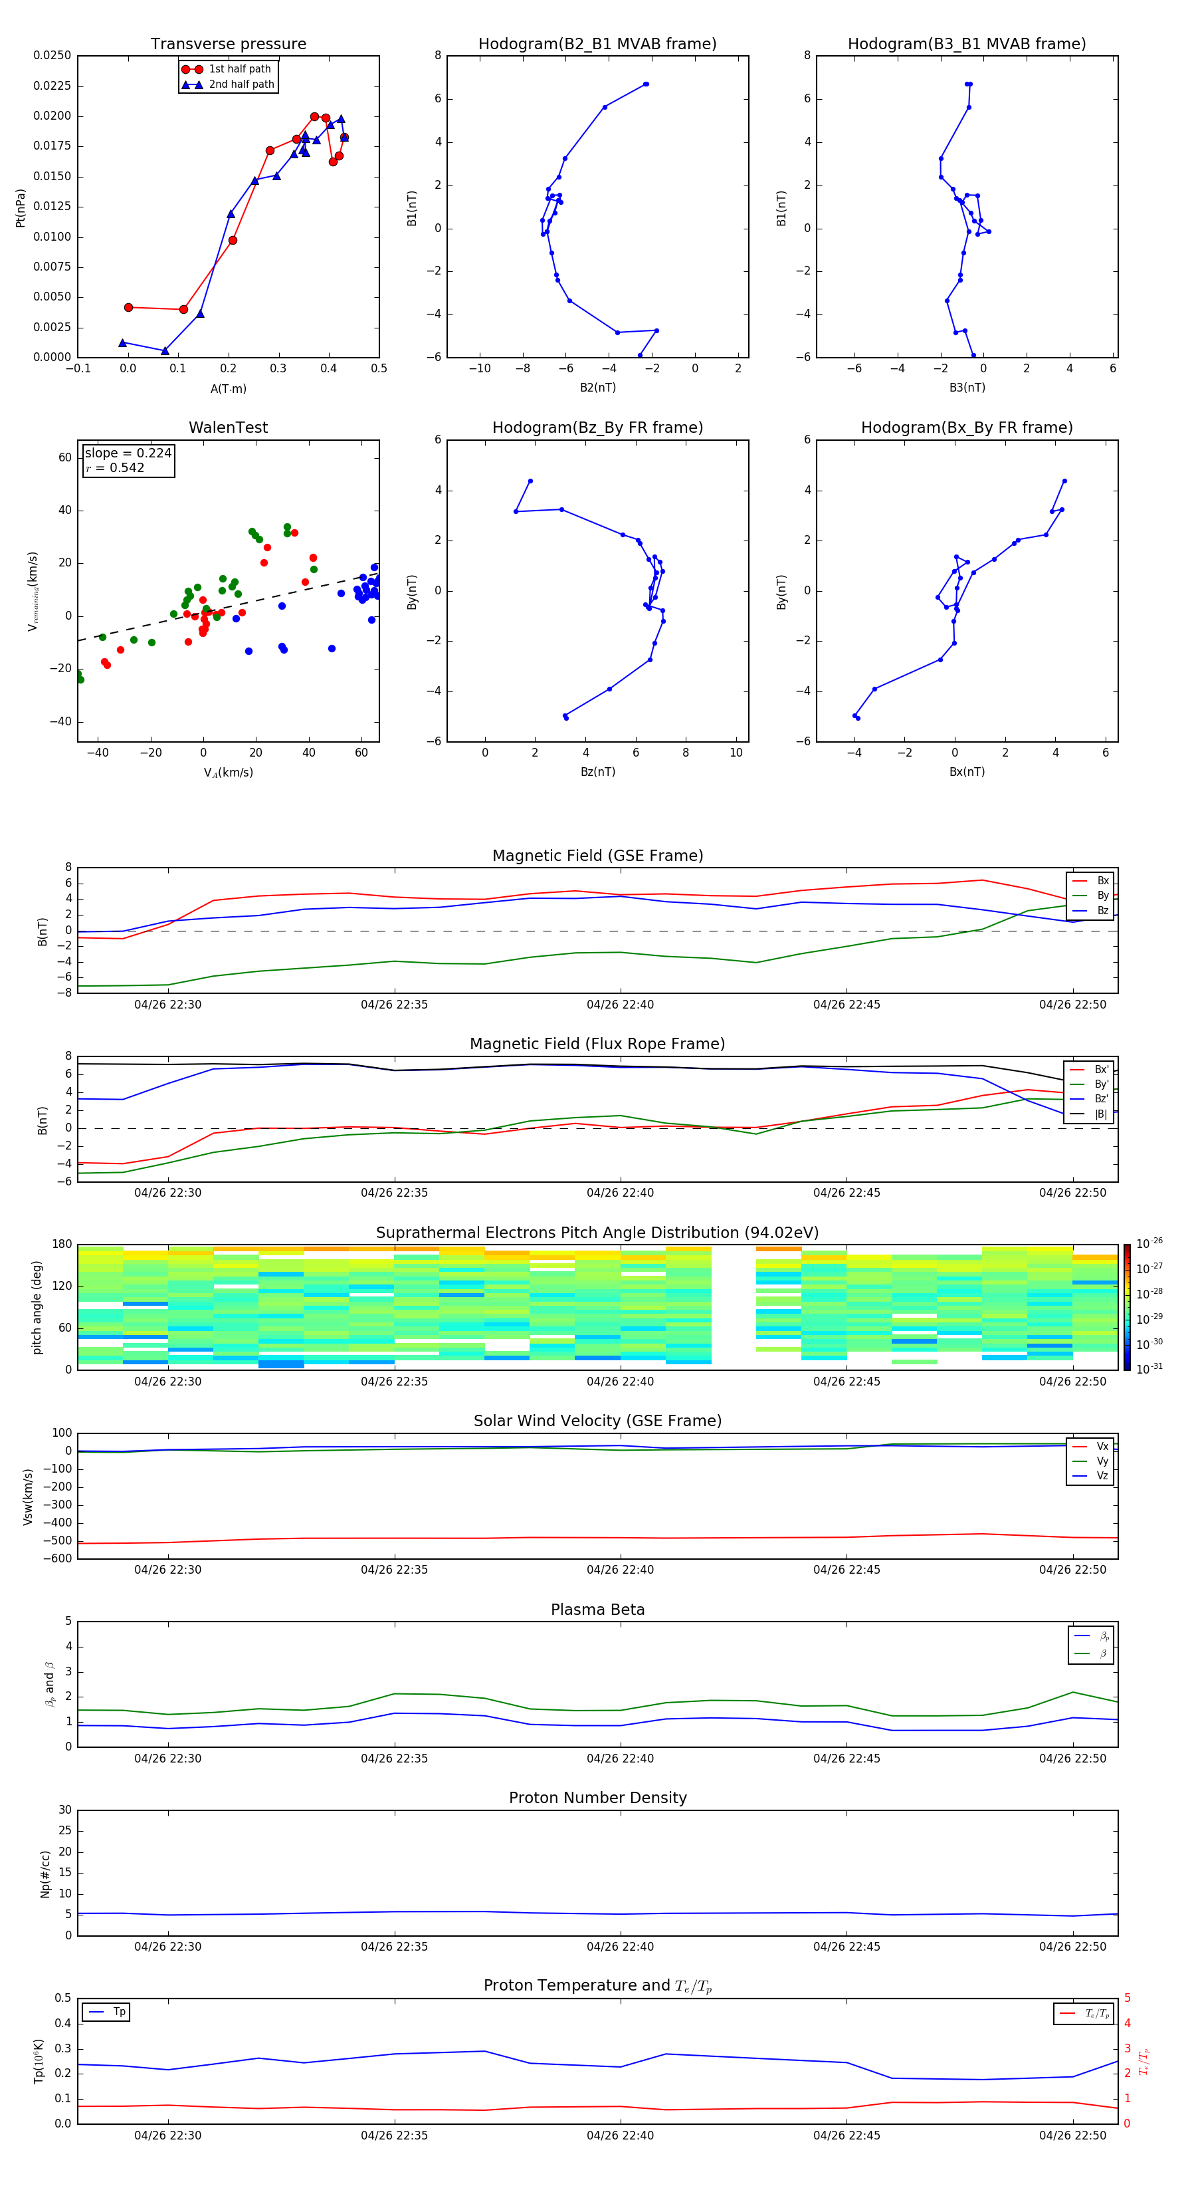1196x2194 pixels.
Task: Click the red Te/Tp right axis label
Action: click(1144, 2062)
